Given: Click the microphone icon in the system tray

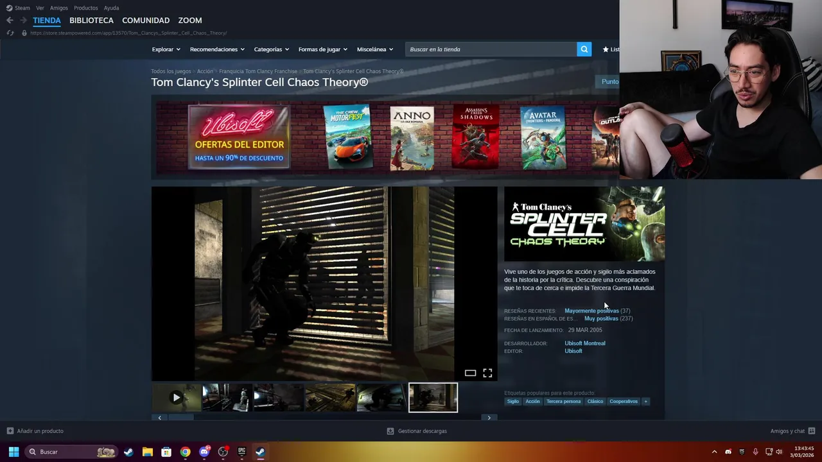Looking at the screenshot, I should 755,452.
